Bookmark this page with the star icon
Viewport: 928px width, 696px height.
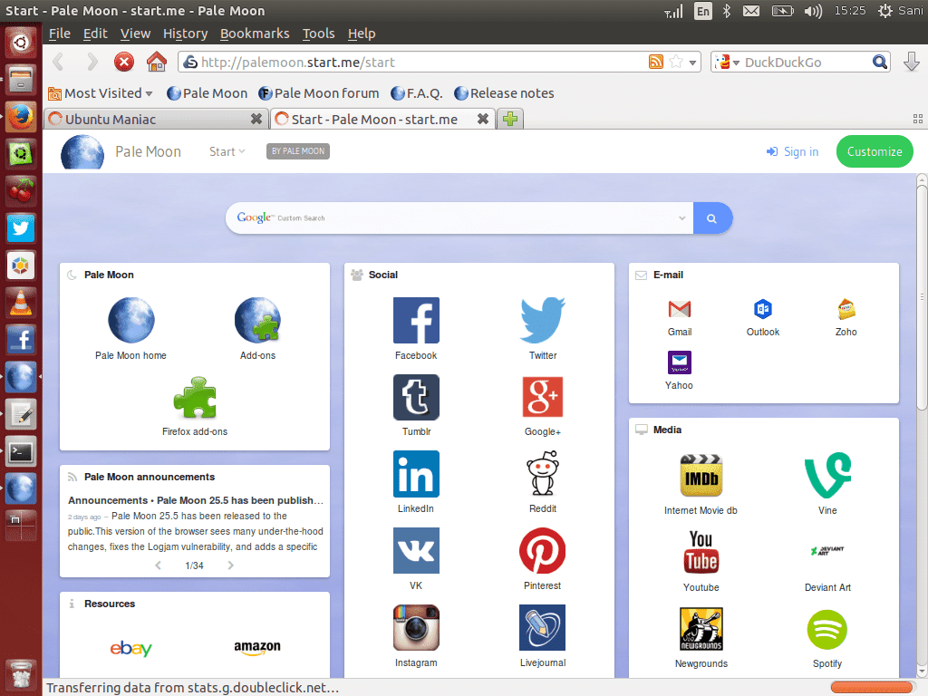676,62
